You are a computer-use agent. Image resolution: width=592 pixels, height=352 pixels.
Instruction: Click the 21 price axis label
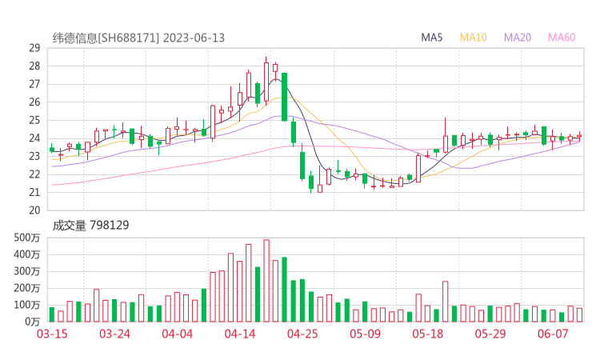pos(34,193)
